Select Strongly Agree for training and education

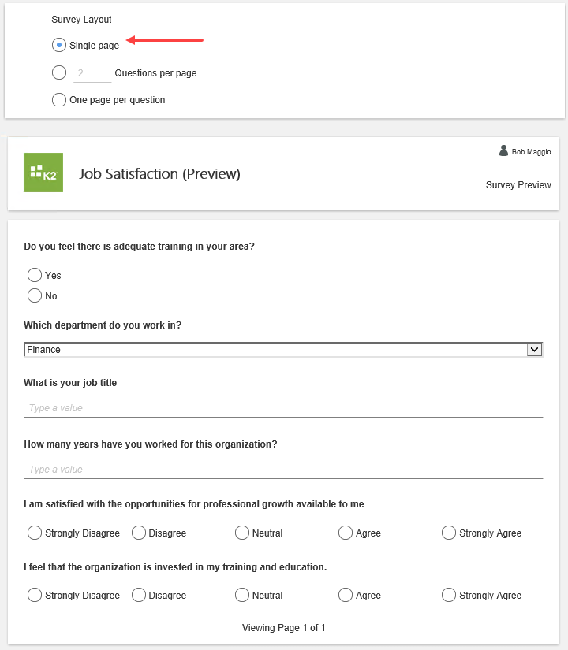click(x=449, y=595)
